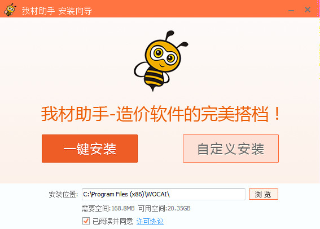Untick the 已阅读并同意 agreement checkbox

click(86, 221)
